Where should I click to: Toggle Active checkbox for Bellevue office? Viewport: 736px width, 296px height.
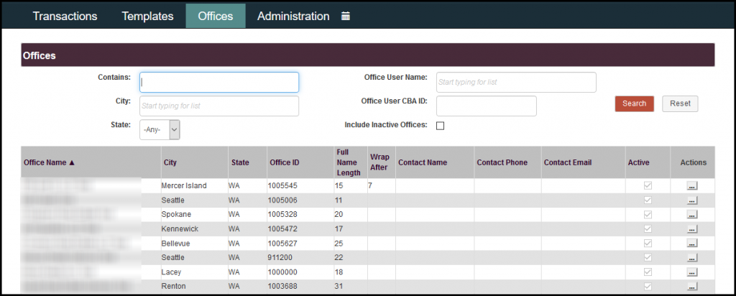pyautogui.click(x=648, y=244)
